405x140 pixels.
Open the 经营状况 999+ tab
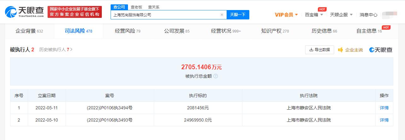[226, 31]
